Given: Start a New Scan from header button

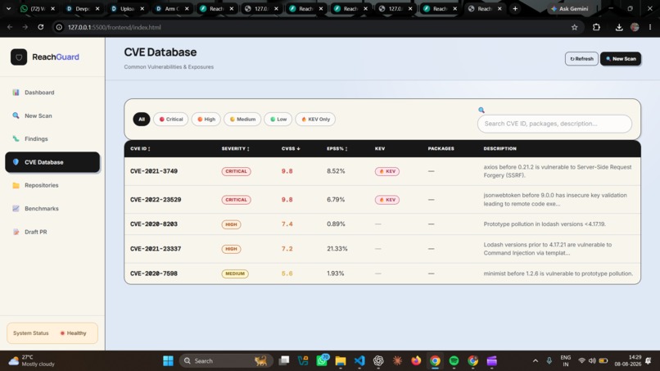Looking at the screenshot, I should click(x=621, y=58).
